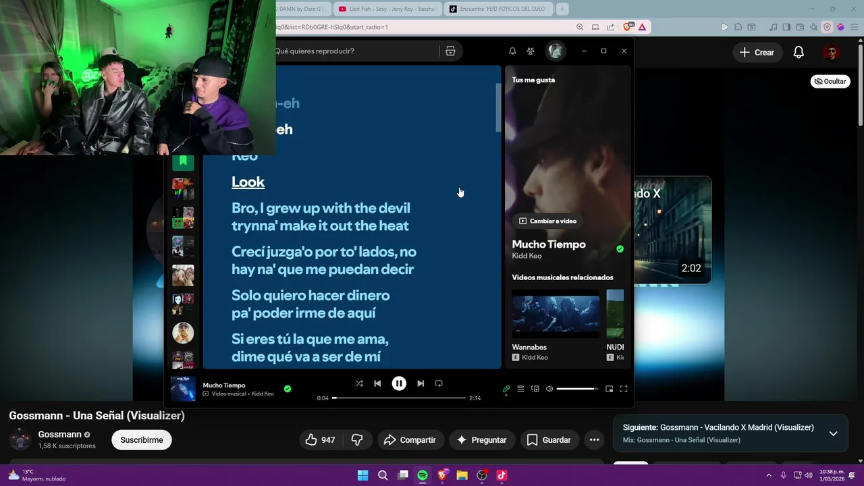
Task: Click the Compartir button on YouTube
Action: pos(410,440)
